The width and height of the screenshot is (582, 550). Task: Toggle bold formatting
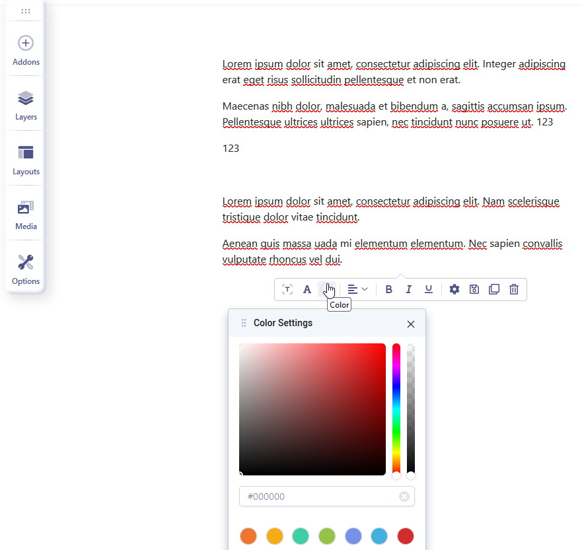pos(388,289)
